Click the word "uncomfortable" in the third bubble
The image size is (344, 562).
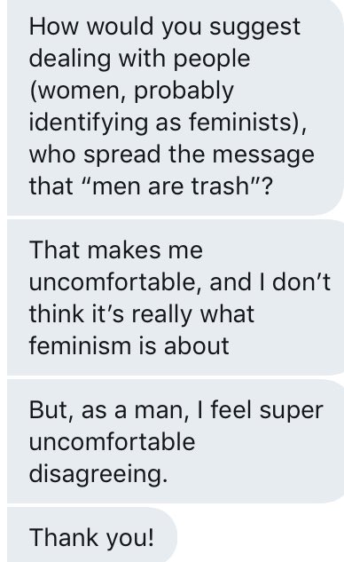click(x=112, y=441)
